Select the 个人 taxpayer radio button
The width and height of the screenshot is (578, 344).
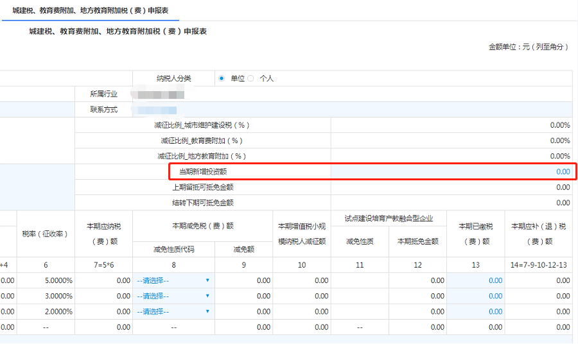[251, 78]
